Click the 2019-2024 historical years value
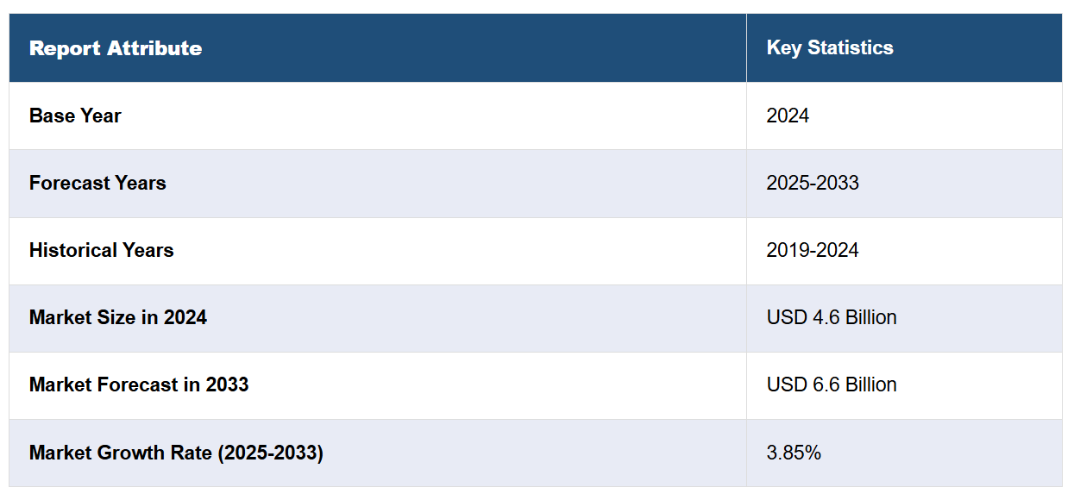The height and width of the screenshot is (500, 1074). [x=813, y=250]
